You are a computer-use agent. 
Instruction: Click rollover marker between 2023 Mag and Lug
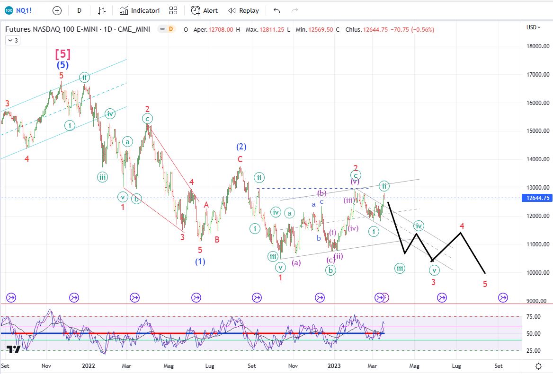[442, 297]
